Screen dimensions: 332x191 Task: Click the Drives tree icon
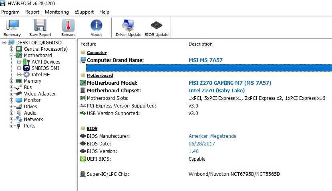tap(19, 106)
